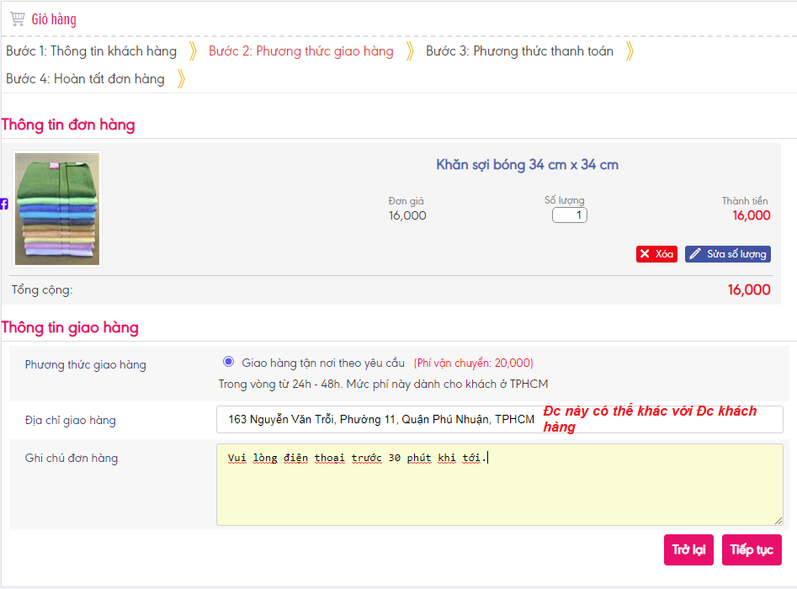
Task: Select the Giao hàng tận nơi radio button
Action: point(228,362)
